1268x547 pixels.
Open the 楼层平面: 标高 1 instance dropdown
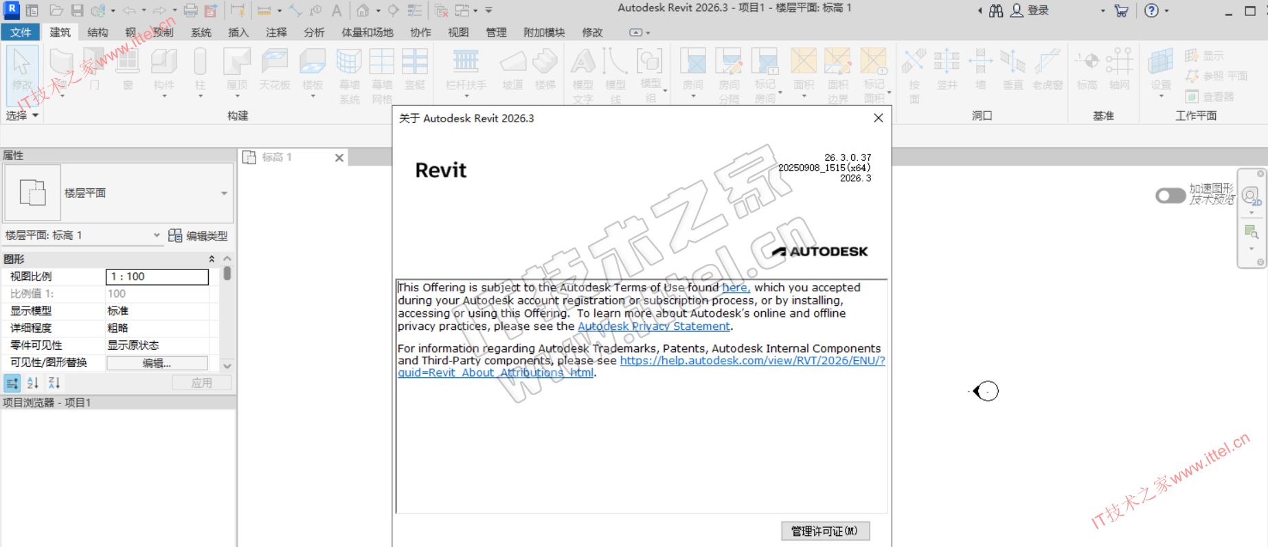[157, 235]
